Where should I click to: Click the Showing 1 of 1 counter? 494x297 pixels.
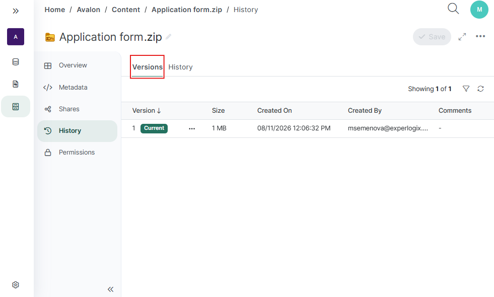[x=430, y=89]
